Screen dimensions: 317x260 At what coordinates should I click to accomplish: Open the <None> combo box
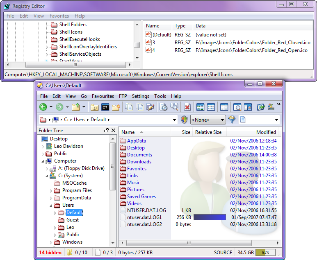click(x=208, y=120)
